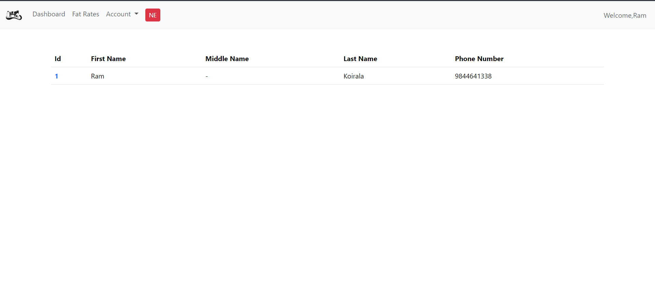Screen dimensions: 655x306
Task: Expand the Account dropdown menu
Action: pyautogui.click(x=122, y=14)
